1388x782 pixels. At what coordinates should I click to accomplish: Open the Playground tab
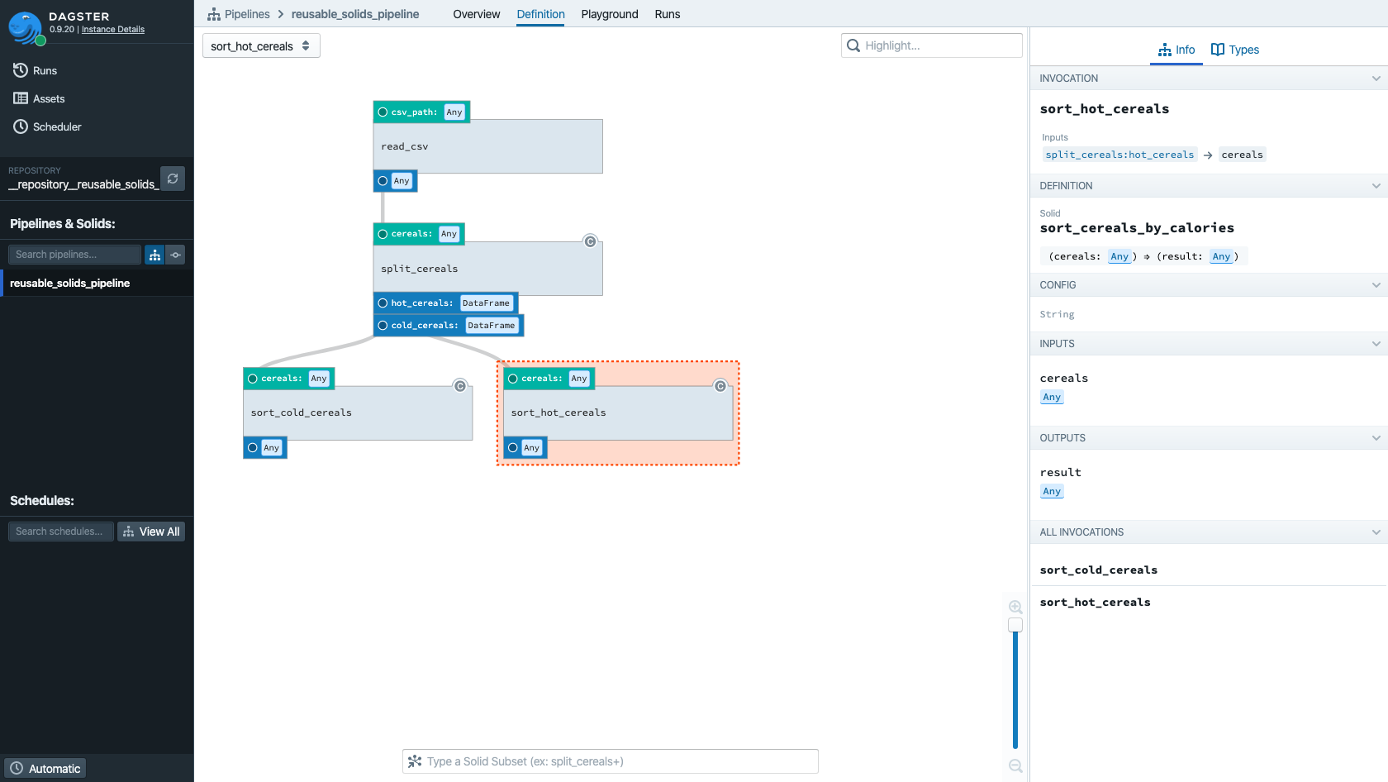pyautogui.click(x=610, y=14)
